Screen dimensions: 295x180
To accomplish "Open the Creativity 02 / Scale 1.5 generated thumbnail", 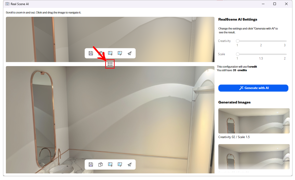I will pyautogui.click(x=254, y=121).
